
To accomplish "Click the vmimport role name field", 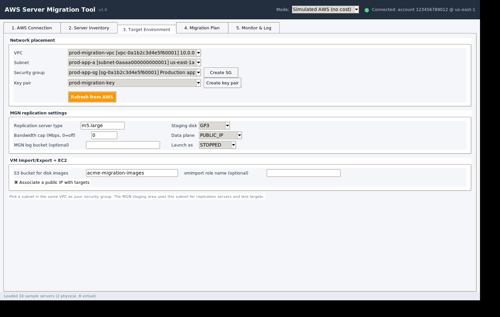I will tap(304, 173).
